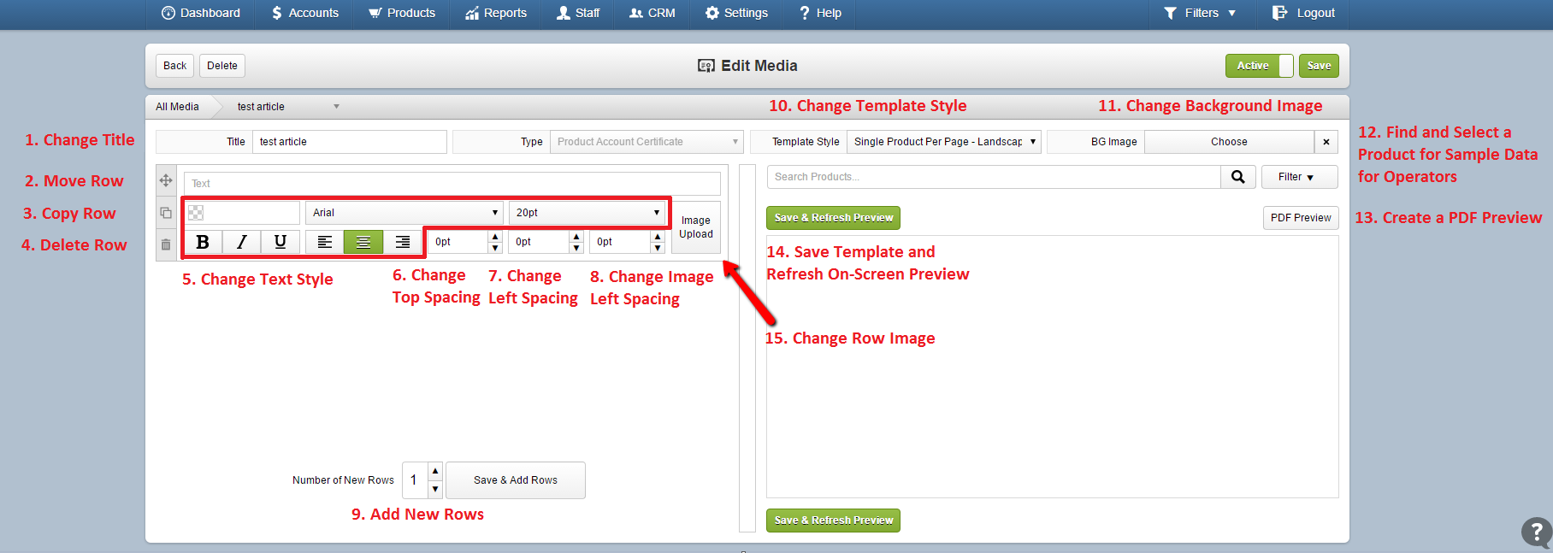Clear the BG Image with X
Screen dimensions: 1553x553
tap(1326, 142)
